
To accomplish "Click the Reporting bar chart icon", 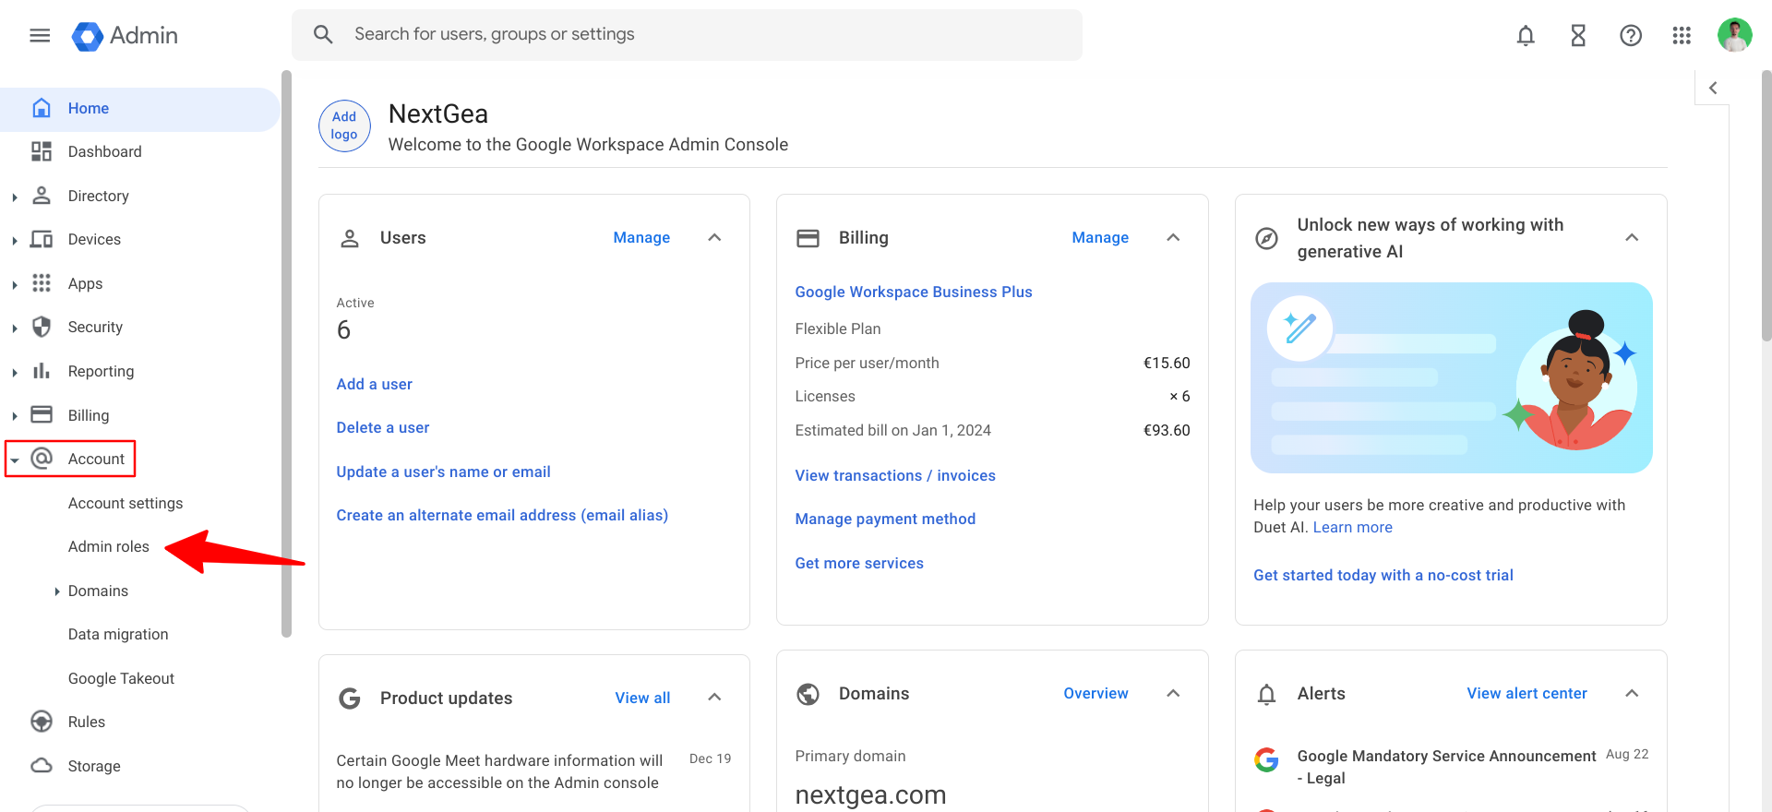I will [x=42, y=371].
